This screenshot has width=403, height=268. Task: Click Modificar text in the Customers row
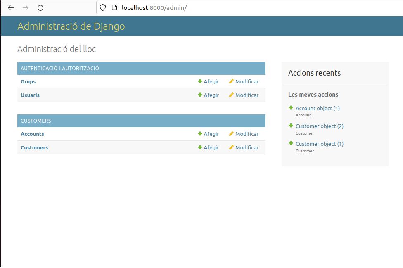pos(247,147)
